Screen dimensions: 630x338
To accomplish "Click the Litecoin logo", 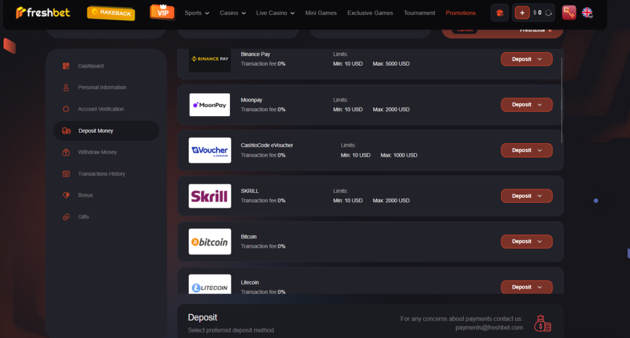I will (210, 284).
